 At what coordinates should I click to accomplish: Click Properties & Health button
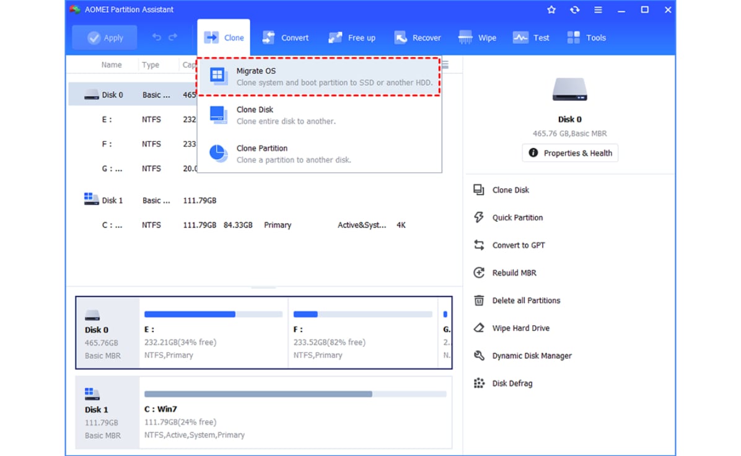(570, 153)
